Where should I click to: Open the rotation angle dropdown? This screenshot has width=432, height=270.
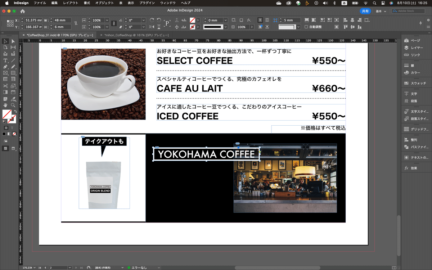tap(144, 20)
